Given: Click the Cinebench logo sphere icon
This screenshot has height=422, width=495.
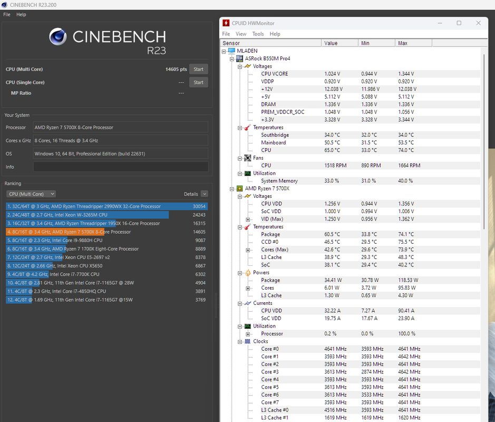Looking at the screenshot, I should pos(58,36).
